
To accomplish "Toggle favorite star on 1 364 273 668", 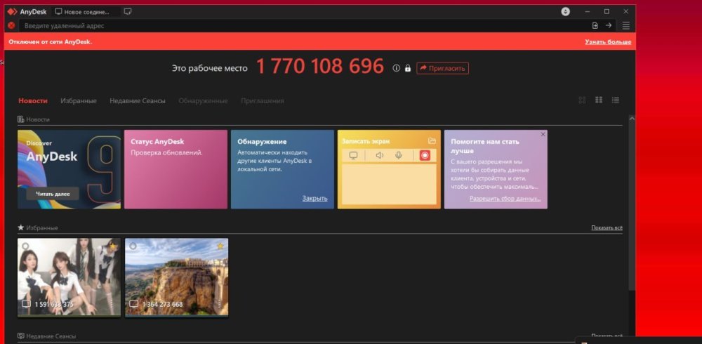I will (220, 246).
